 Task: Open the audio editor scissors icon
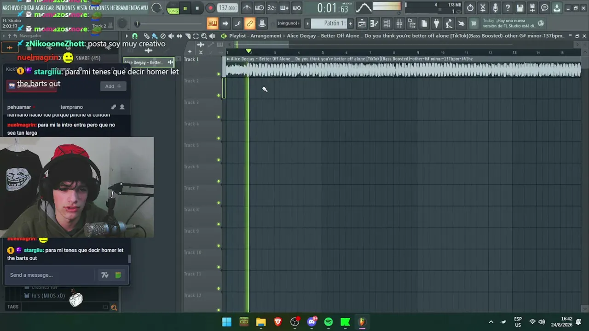pos(483,8)
